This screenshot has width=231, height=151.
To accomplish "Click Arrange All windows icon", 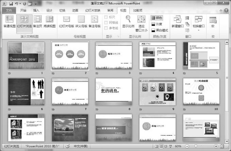I will pos(187,18).
